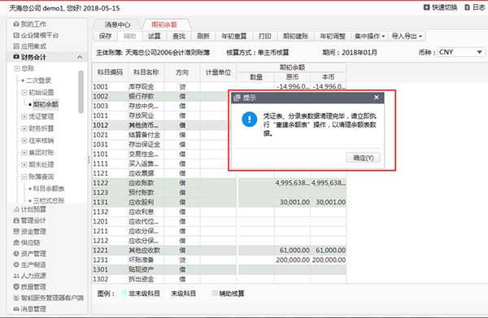This screenshot has width=488, height=318.
Task: Click the 确定(Y) button in the dialog
Action: [363, 158]
